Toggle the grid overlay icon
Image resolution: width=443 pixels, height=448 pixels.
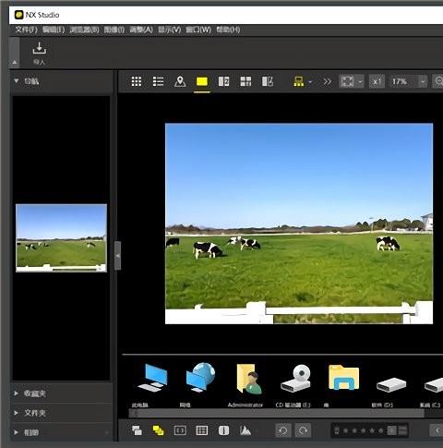202,430
